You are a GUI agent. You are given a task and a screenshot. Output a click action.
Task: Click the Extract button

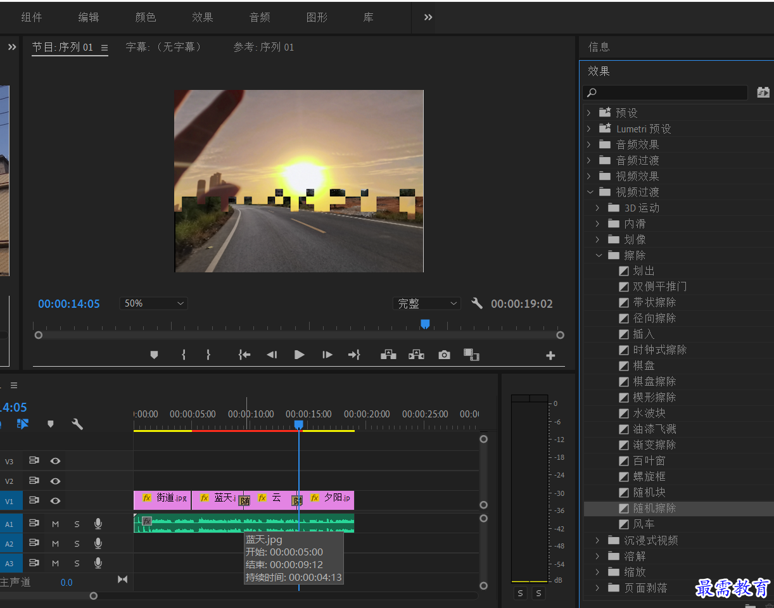(416, 355)
